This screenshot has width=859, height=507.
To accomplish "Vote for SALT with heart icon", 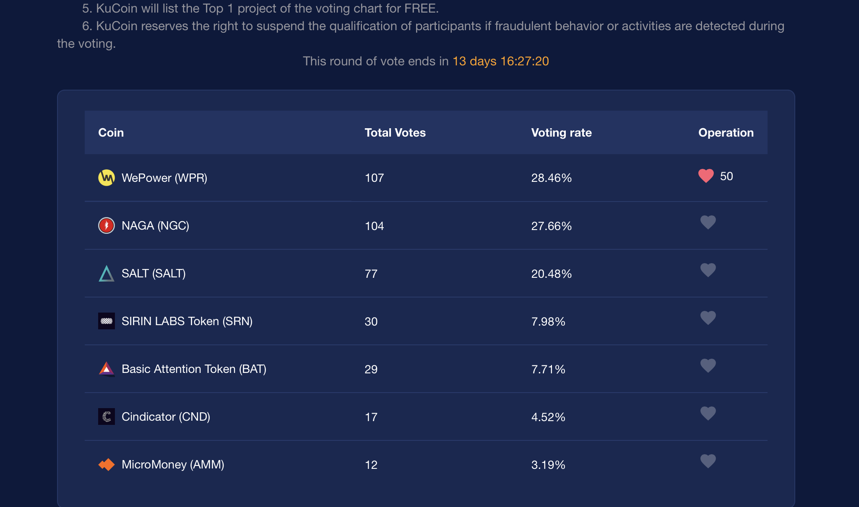I will (708, 270).
